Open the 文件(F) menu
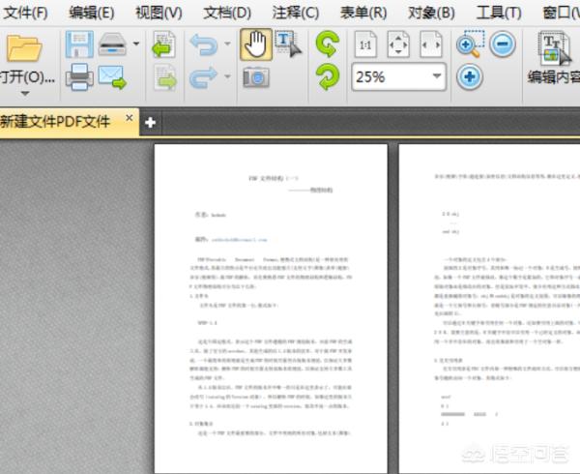The image size is (580, 474). coord(25,13)
